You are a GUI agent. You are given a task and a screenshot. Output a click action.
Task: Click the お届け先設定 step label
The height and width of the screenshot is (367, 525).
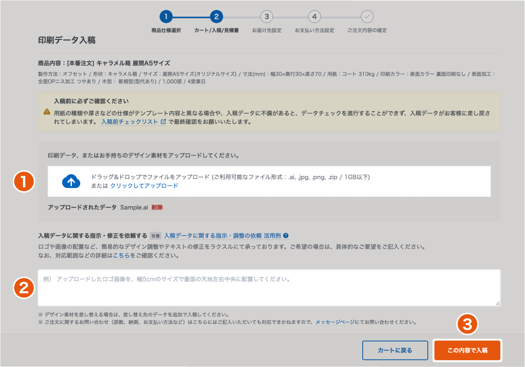click(x=267, y=30)
